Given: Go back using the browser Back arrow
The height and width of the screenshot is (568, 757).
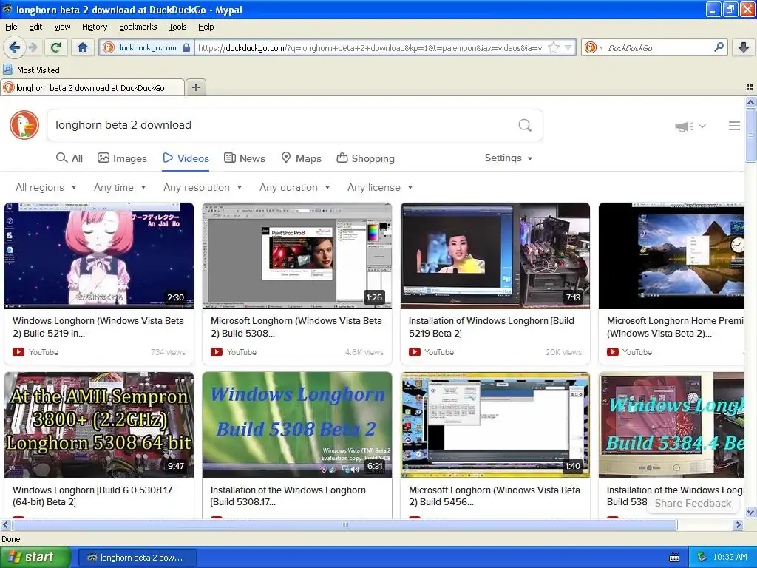Looking at the screenshot, I should [x=14, y=47].
